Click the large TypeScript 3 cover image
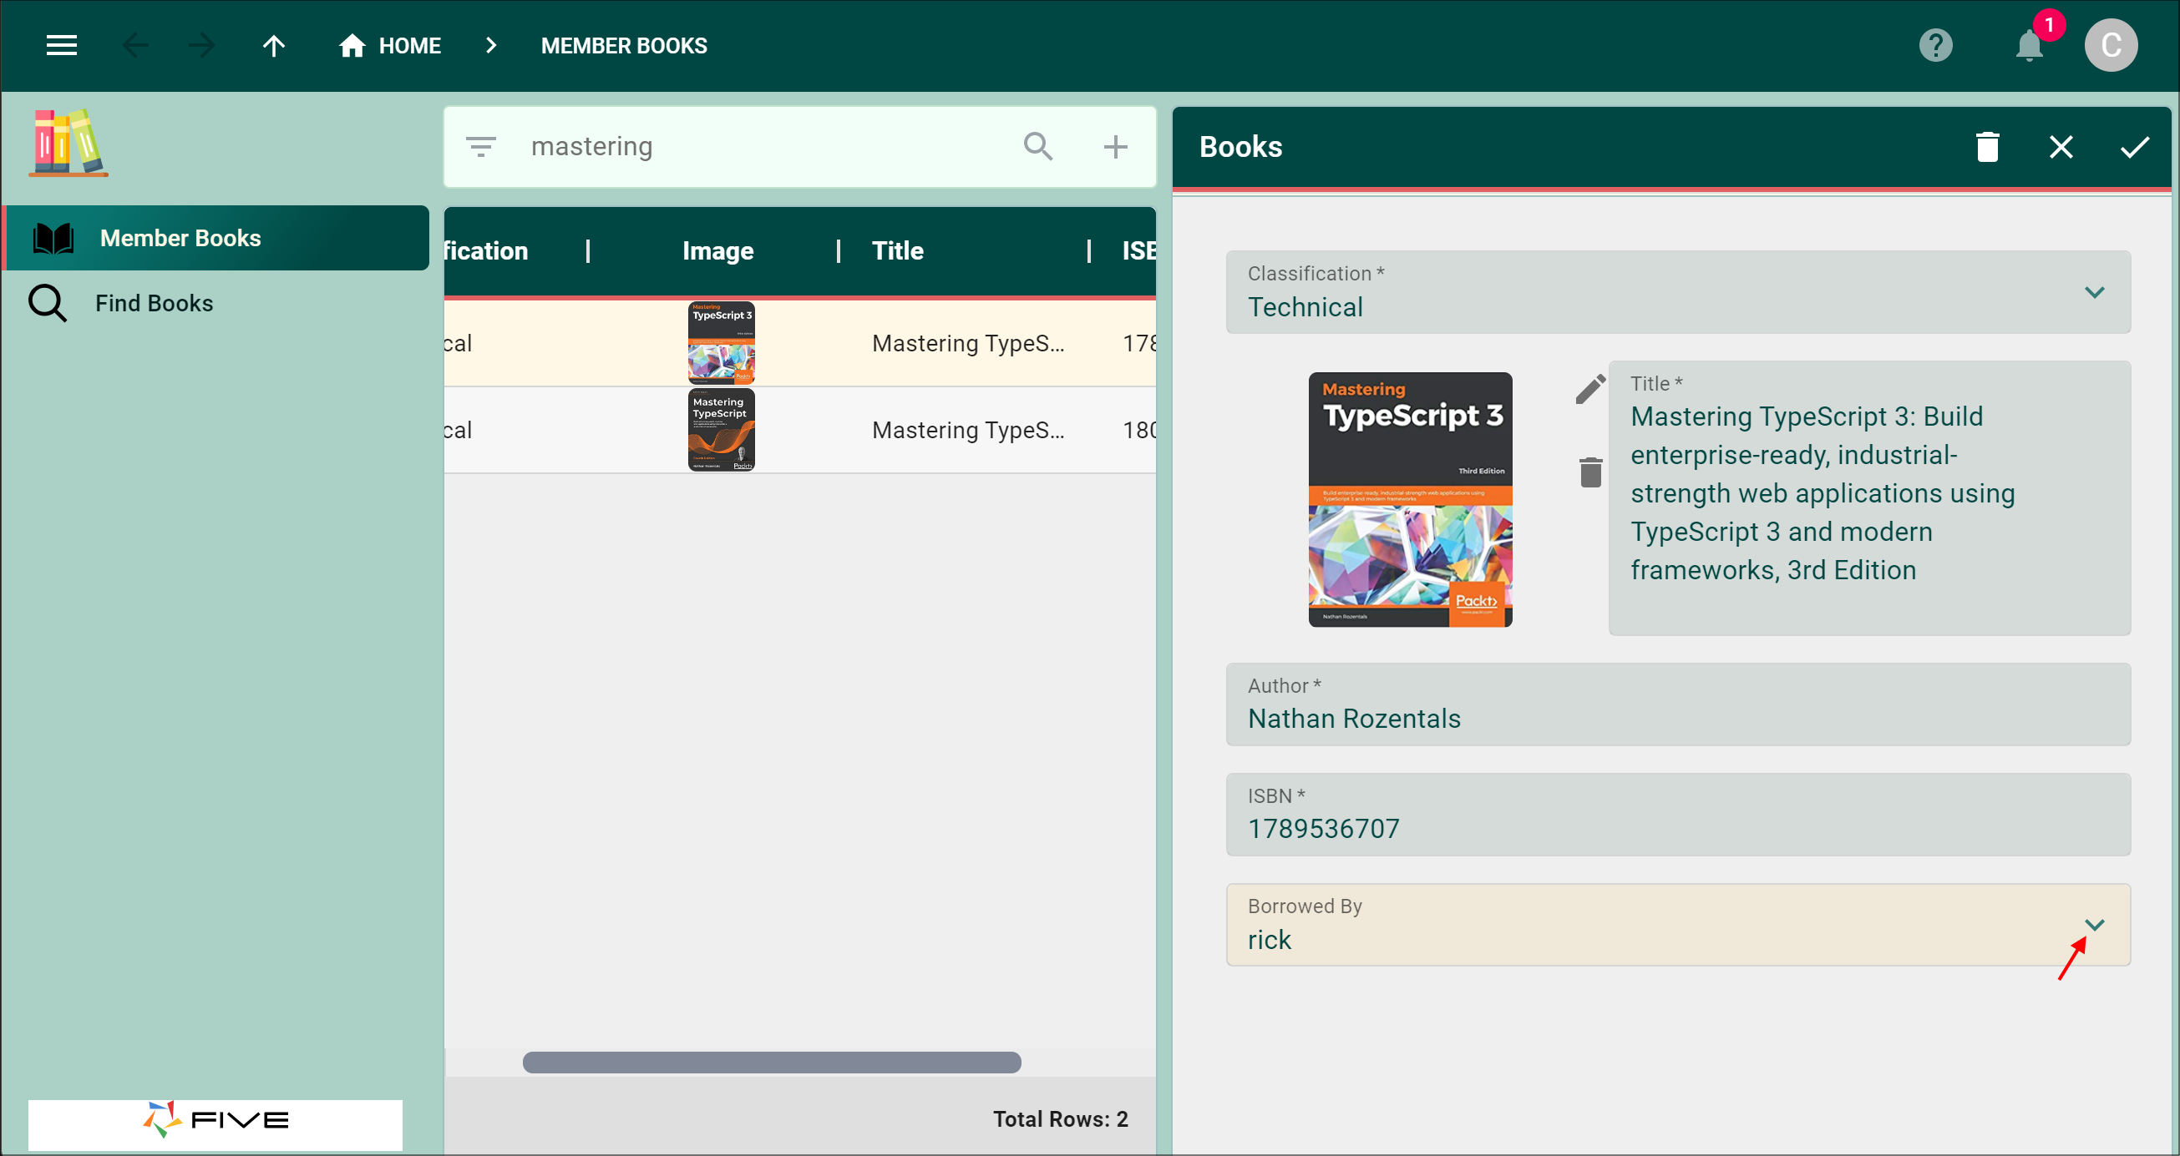2180x1156 pixels. click(1410, 500)
